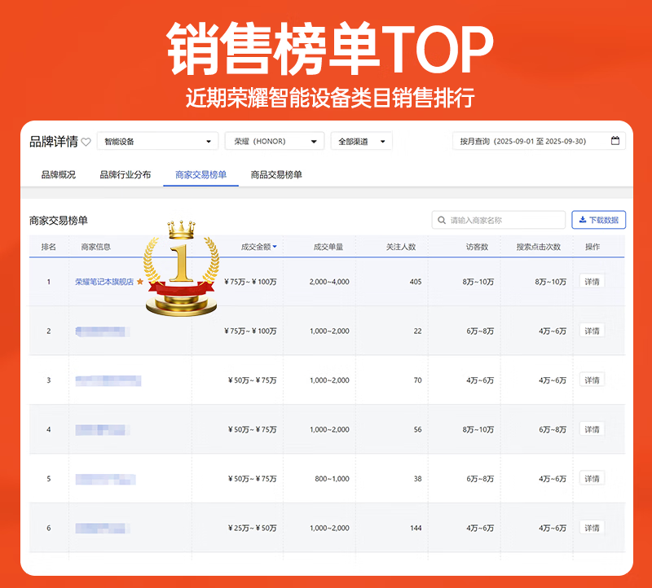Select the 商家交易榜单 tab
652x588 pixels.
click(200, 174)
